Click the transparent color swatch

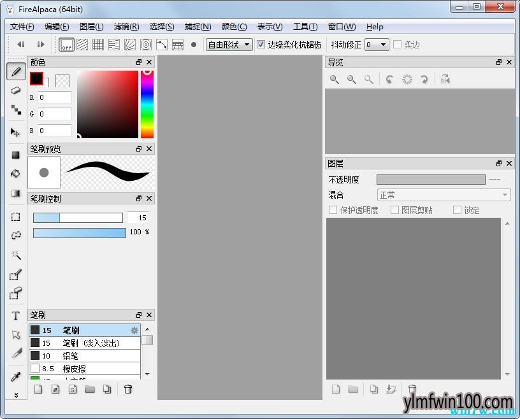click(62, 81)
